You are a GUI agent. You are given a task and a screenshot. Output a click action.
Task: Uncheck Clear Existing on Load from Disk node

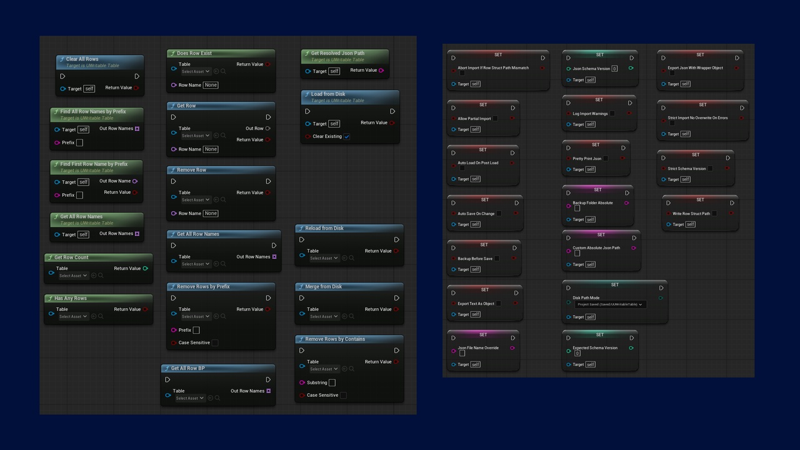(x=347, y=136)
